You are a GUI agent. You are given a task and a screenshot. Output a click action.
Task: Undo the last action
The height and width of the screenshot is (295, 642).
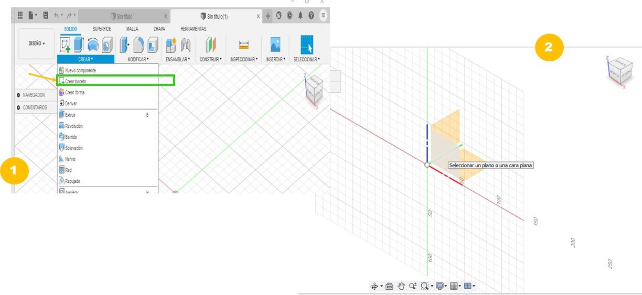click(x=58, y=16)
